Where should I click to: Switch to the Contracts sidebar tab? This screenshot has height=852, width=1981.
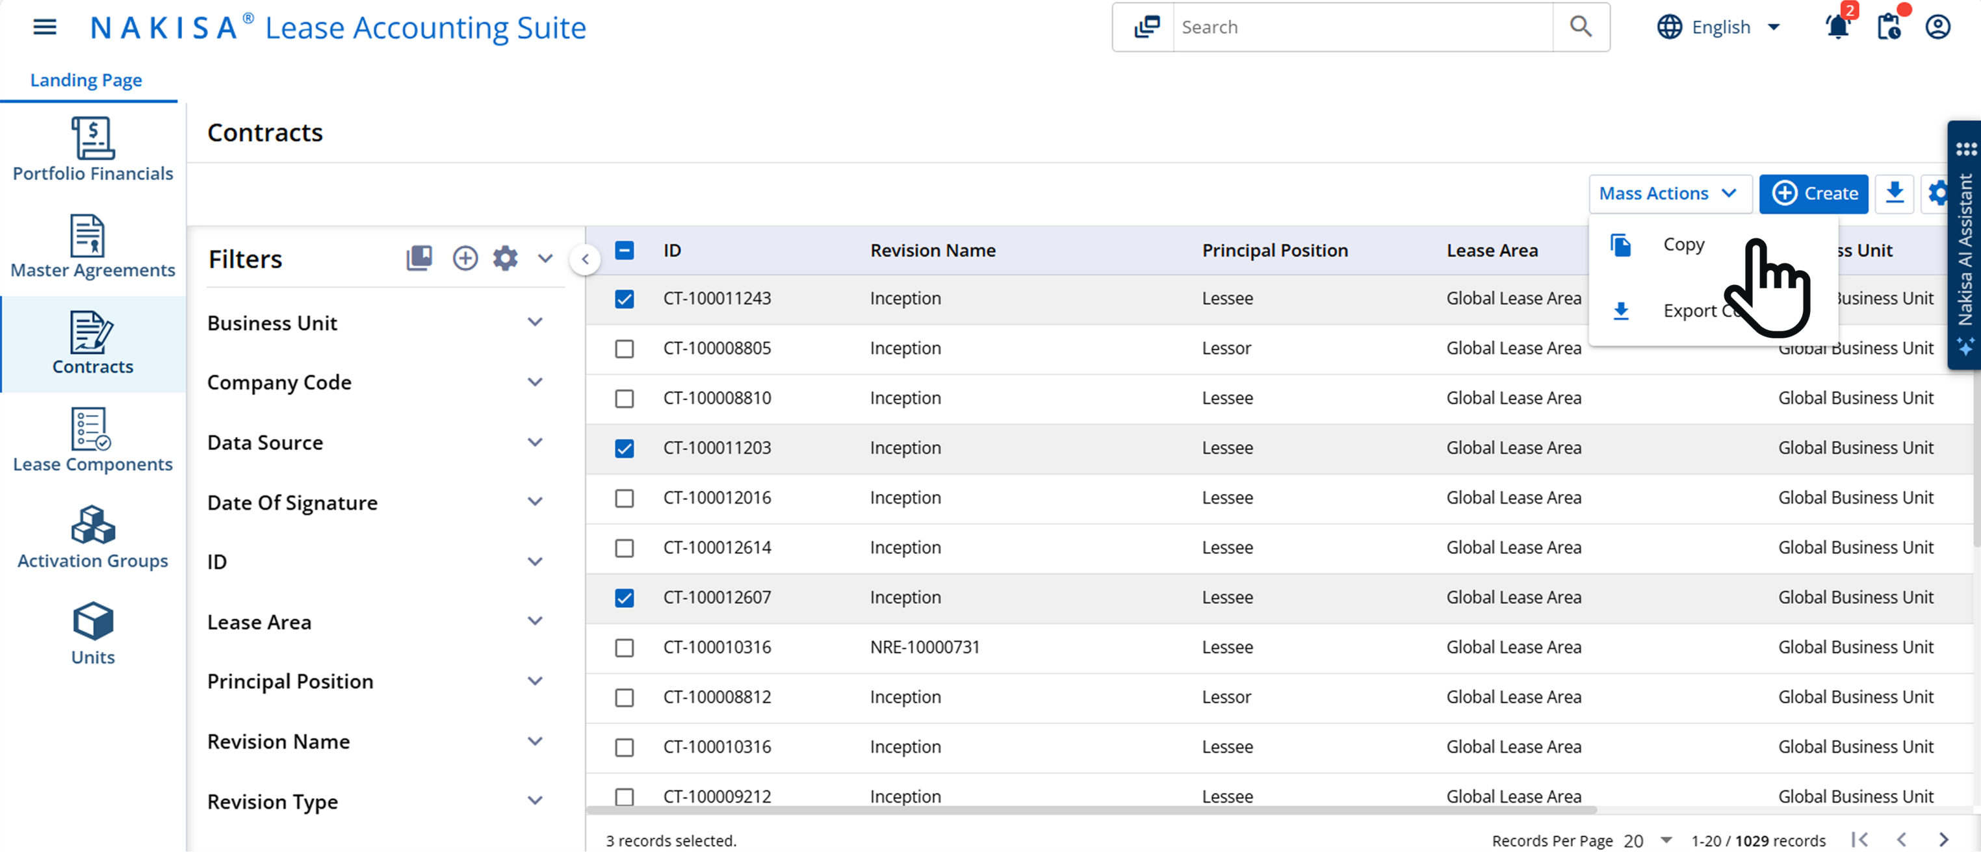(92, 345)
